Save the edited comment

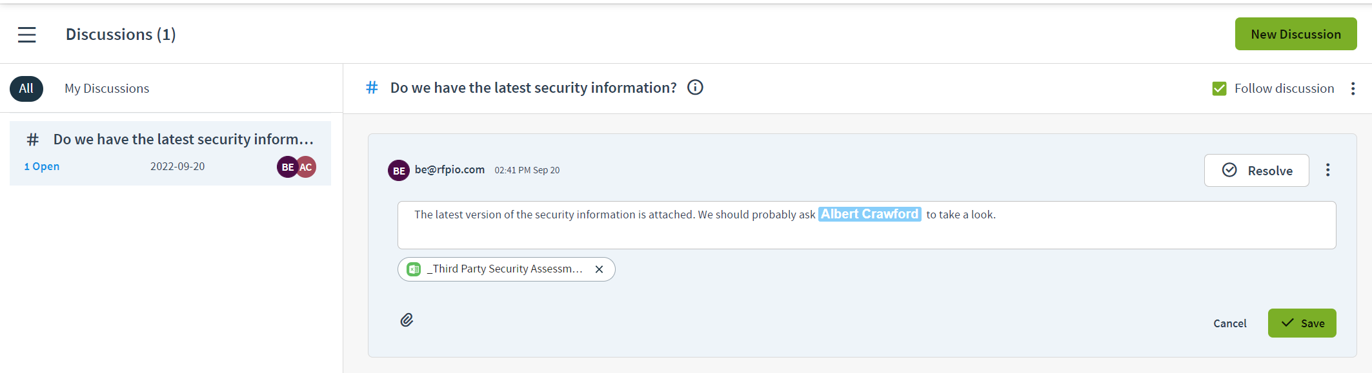[1302, 323]
